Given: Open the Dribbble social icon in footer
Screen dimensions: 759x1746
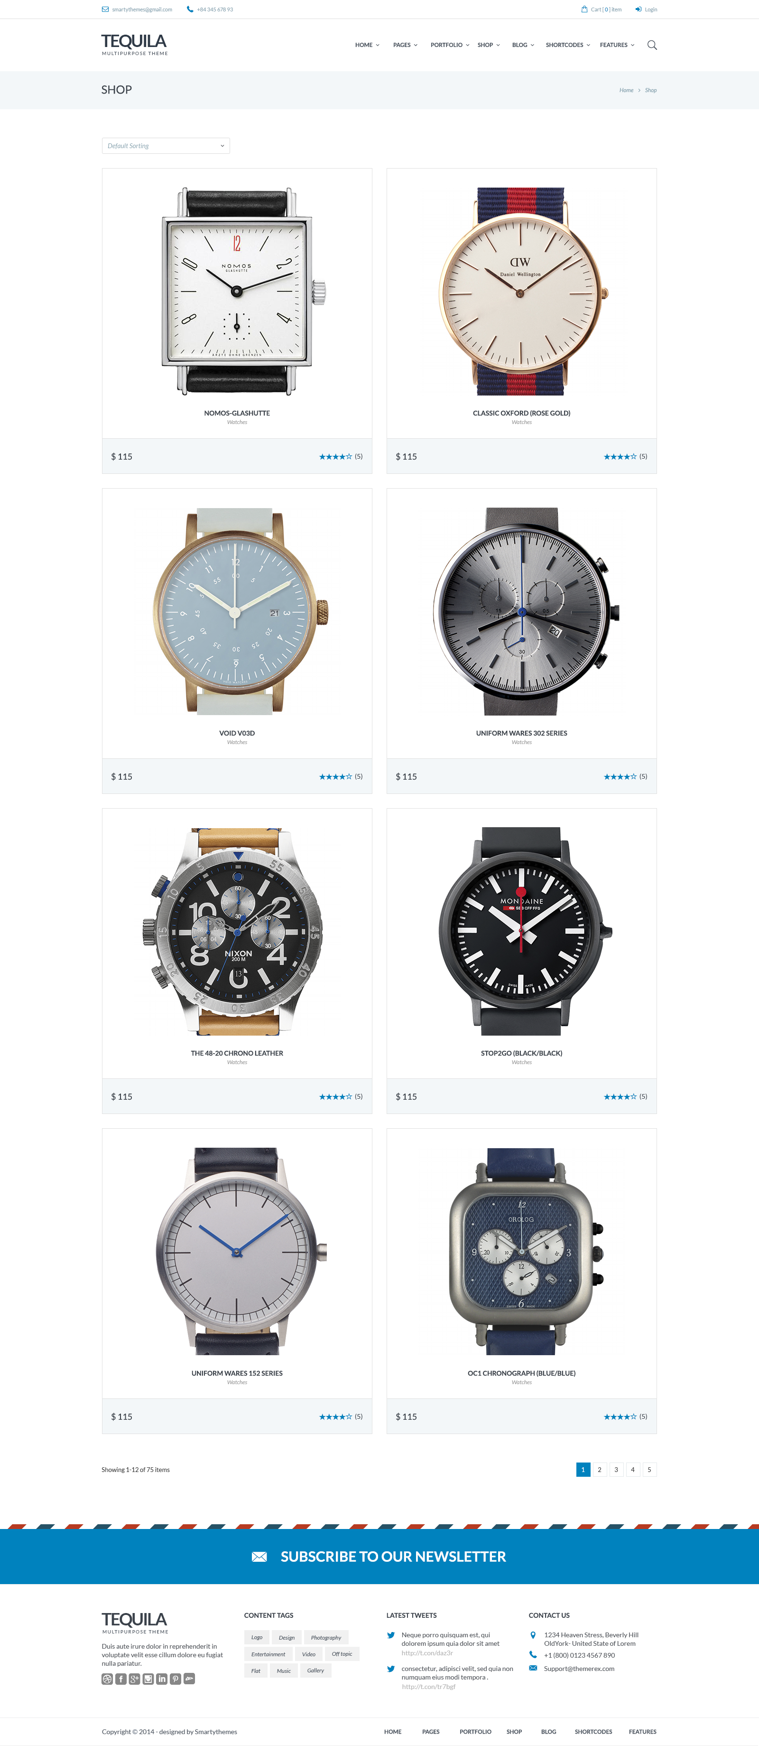Looking at the screenshot, I should pos(107,1678).
